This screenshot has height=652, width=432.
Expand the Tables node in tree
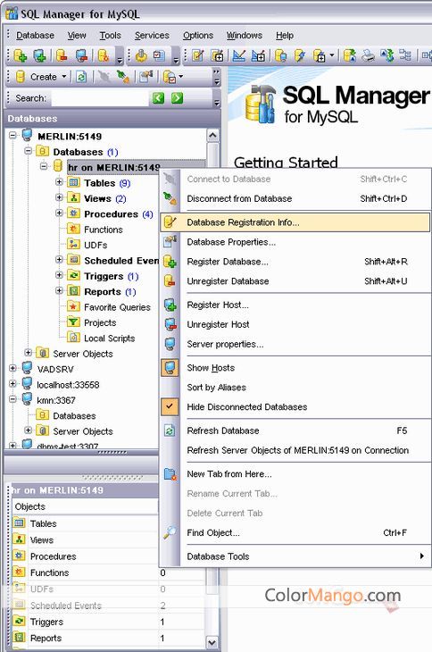click(x=59, y=182)
